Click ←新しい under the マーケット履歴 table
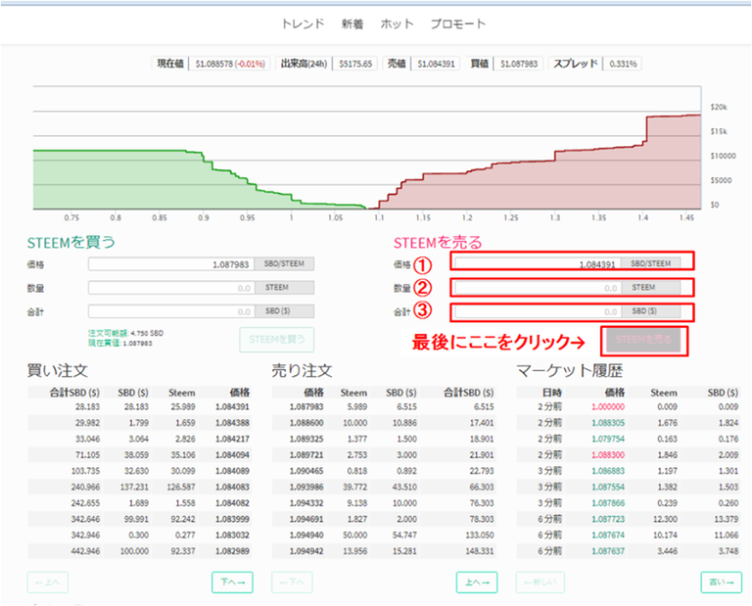The width and height of the screenshot is (752, 606). 540,583
